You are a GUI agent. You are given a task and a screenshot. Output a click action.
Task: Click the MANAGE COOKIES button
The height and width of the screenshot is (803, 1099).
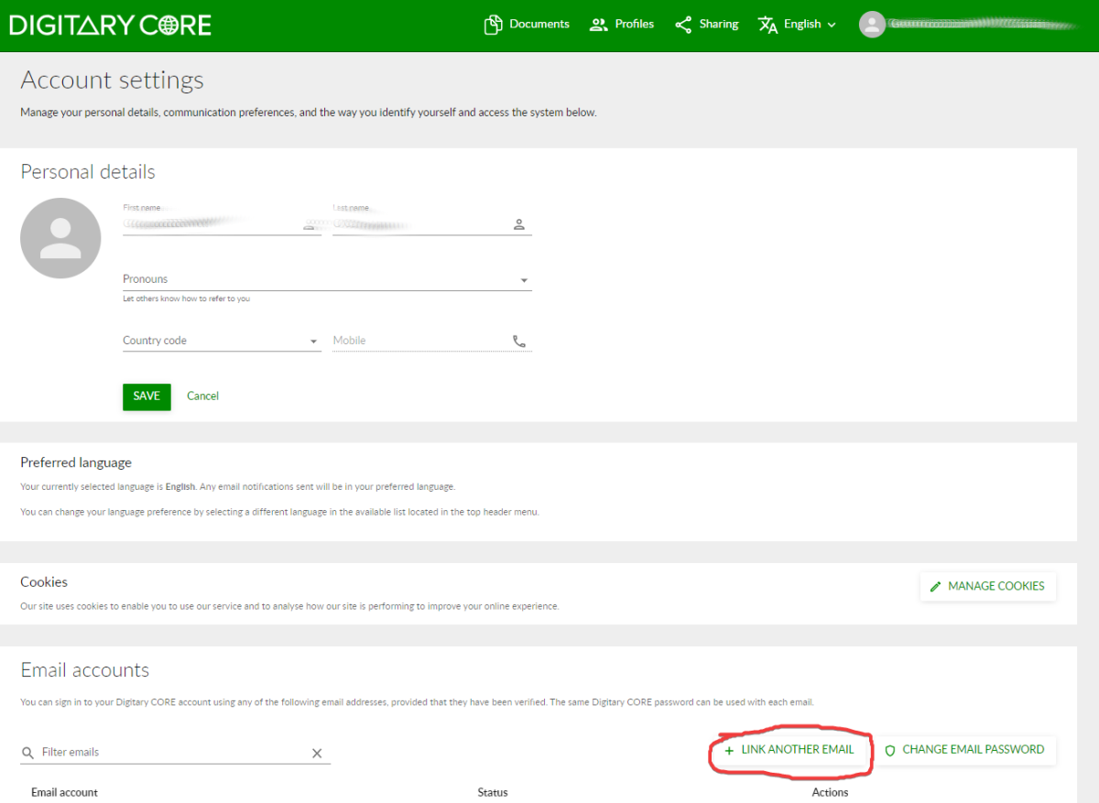(x=987, y=586)
